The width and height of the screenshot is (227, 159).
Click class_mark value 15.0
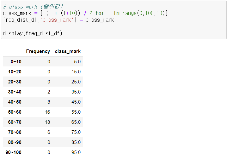tap(76, 72)
